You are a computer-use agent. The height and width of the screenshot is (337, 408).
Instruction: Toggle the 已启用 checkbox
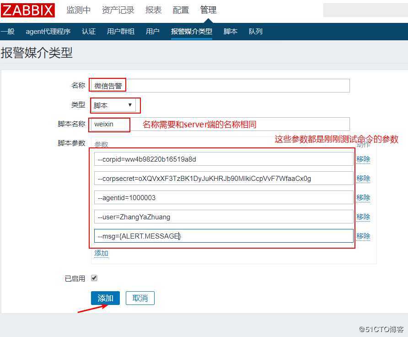pos(94,278)
